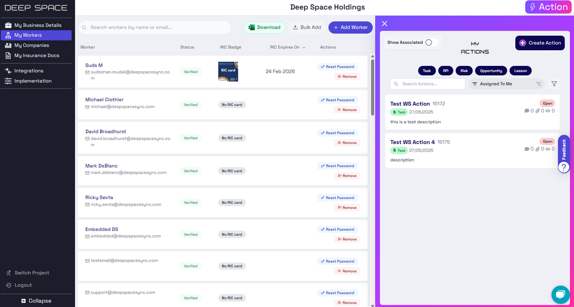Viewport: 574px width, 307px height.
Task: Click the Download Excel button
Action: pos(264,27)
